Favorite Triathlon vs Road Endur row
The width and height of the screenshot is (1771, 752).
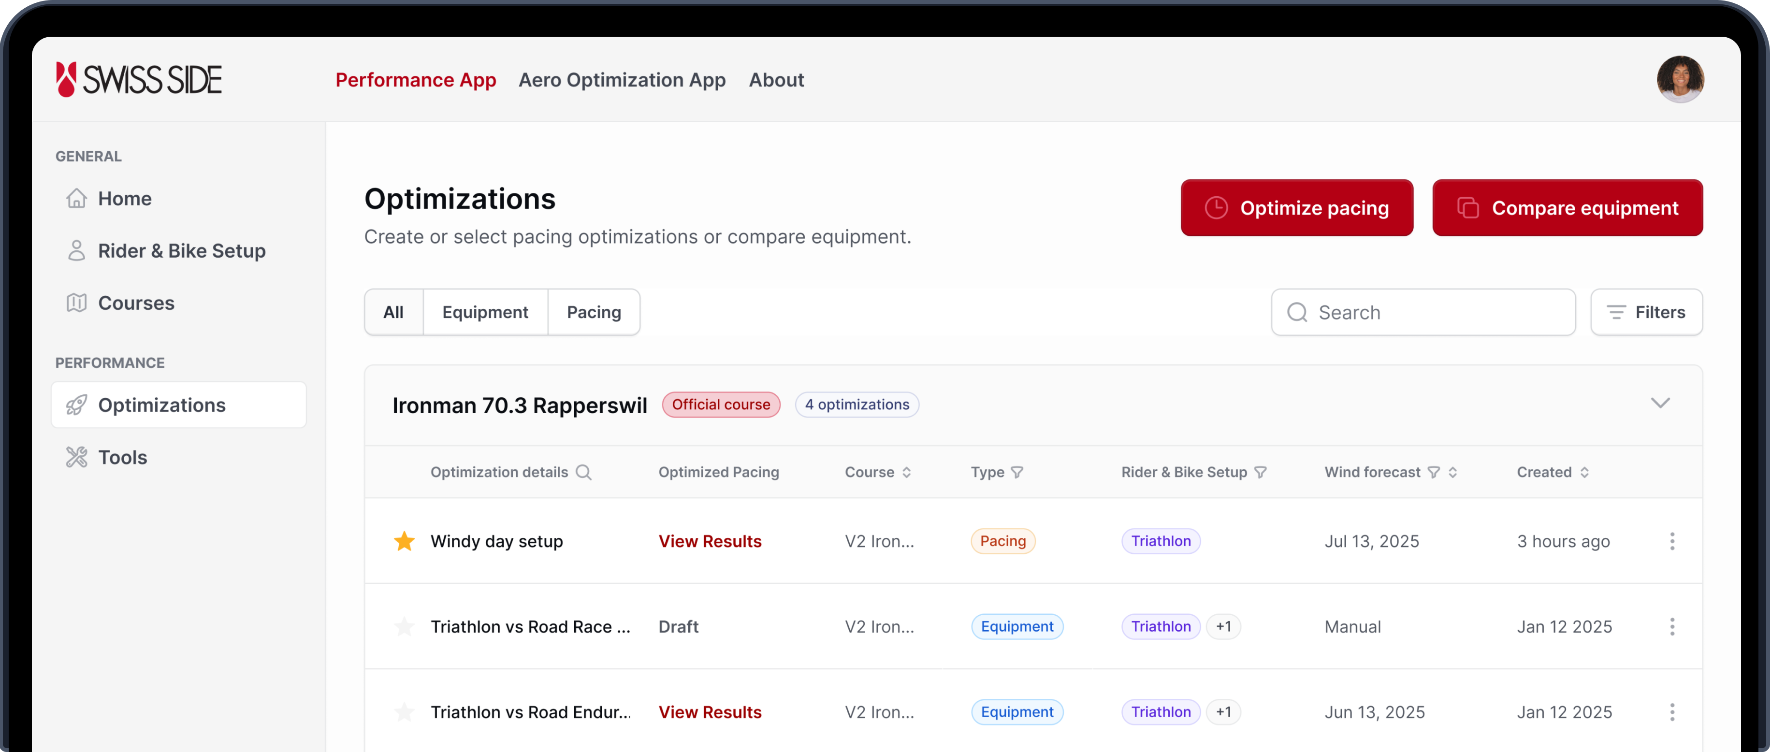404,711
